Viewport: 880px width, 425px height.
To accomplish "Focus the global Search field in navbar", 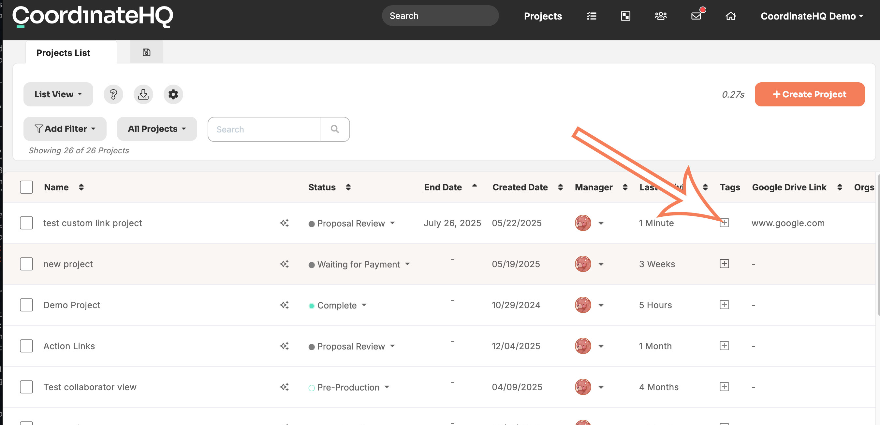I will [x=440, y=16].
